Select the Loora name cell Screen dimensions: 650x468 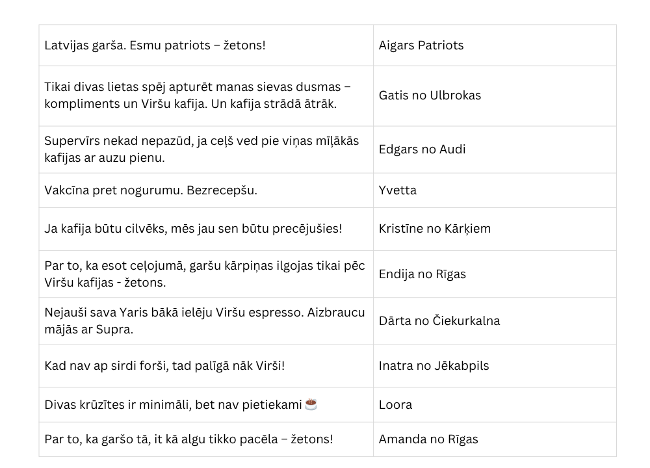(x=395, y=405)
